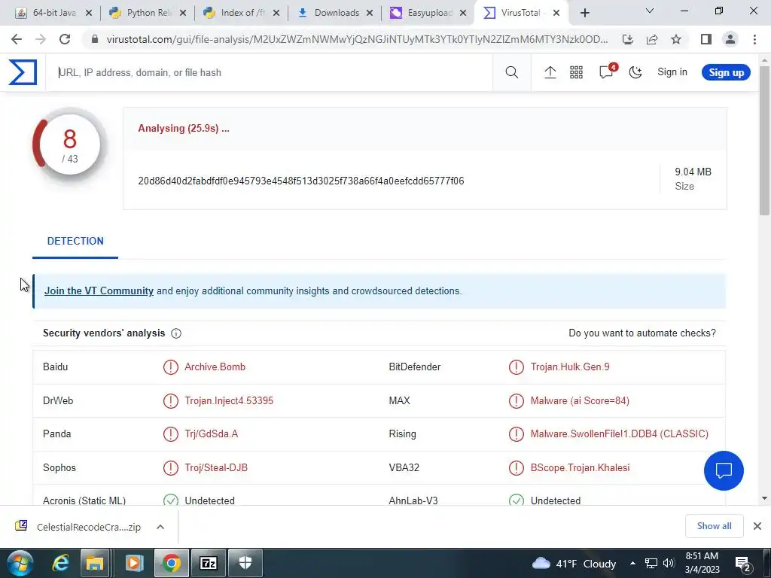Open a new browser tab
This screenshot has width=771, height=578.
click(x=584, y=14)
